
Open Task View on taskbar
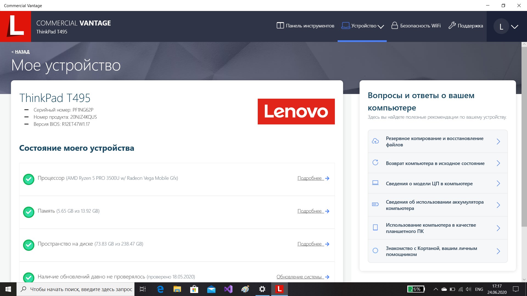click(x=143, y=289)
